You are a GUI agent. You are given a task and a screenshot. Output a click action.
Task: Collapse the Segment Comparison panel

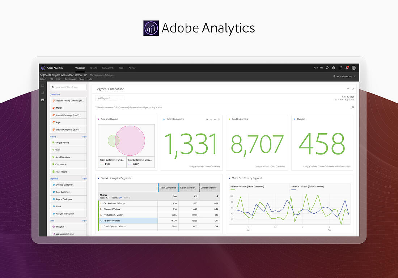(348, 88)
